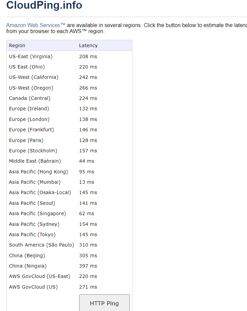Select the Middle East (Bahrain) region
This screenshot has height=311, width=247.
pos(35,161)
